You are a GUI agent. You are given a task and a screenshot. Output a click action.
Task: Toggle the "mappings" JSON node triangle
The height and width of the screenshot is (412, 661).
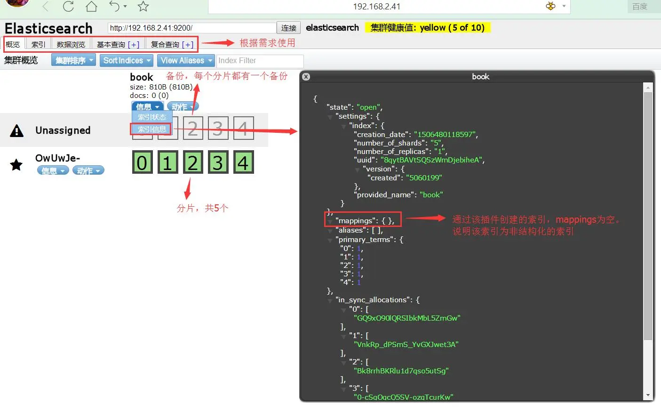[x=330, y=221]
